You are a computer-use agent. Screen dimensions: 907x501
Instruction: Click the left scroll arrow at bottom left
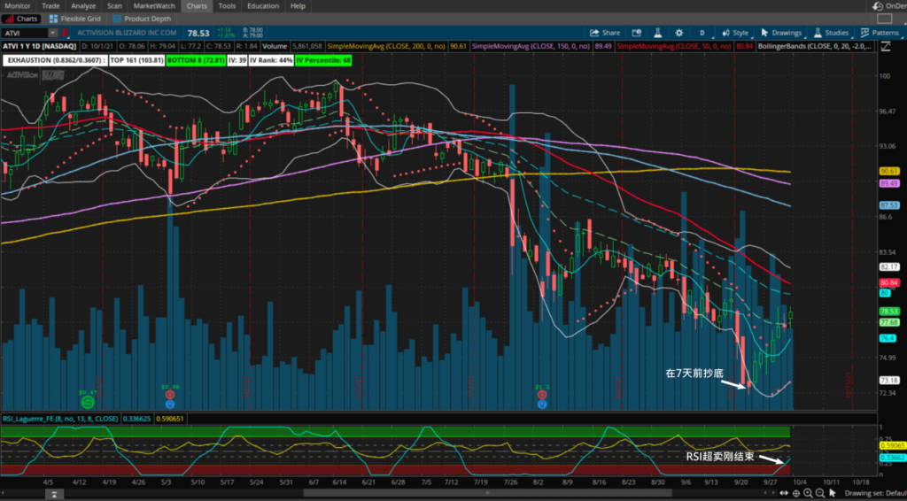coord(4,493)
